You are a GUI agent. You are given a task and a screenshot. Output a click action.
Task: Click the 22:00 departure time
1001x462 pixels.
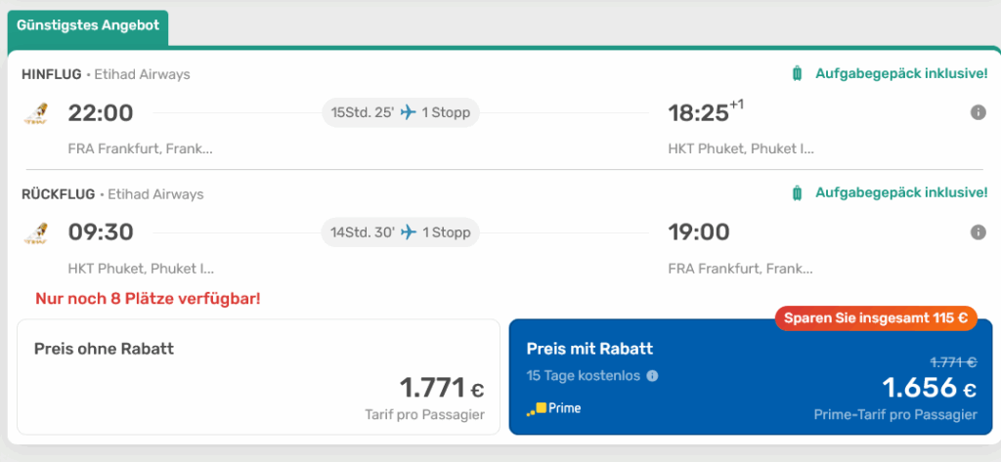(x=101, y=113)
